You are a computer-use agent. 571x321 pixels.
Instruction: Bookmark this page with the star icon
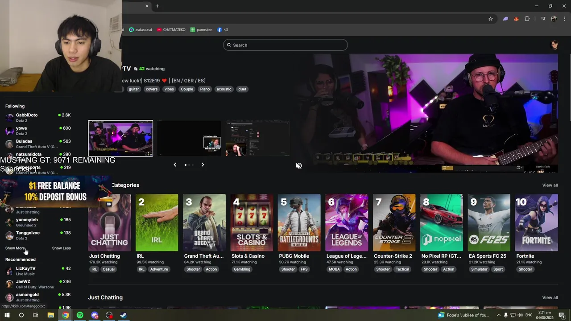click(x=491, y=19)
